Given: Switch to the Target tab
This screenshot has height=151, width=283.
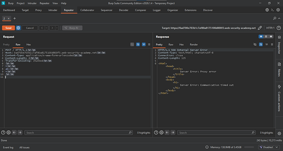Looking at the screenshot, I should point(25,10).
